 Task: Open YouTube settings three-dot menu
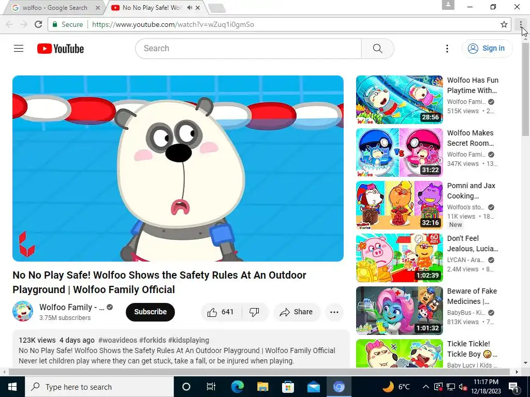click(x=447, y=49)
